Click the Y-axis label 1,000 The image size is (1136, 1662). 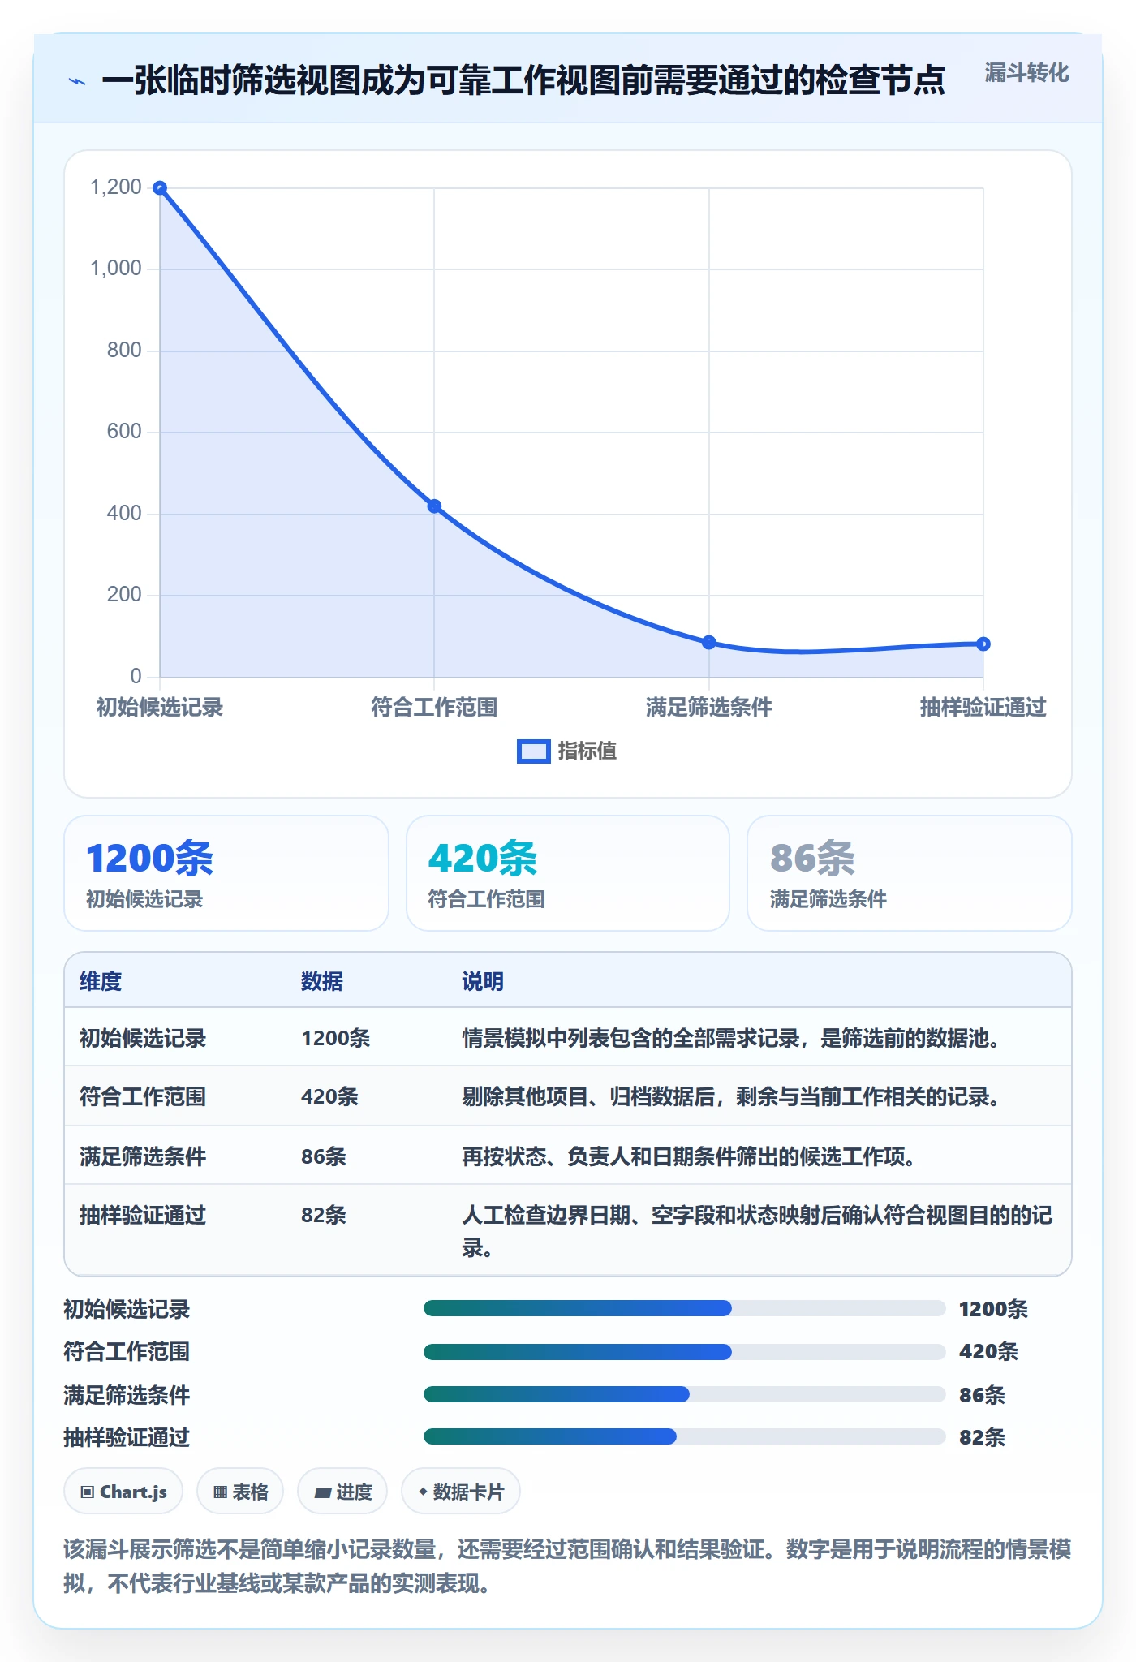point(115,269)
